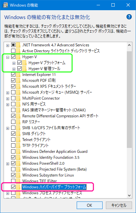The width and height of the screenshot is (136, 213).
Task: Uncheck the Hyper-V プラットフォーム checkbox
Action: [20, 63]
